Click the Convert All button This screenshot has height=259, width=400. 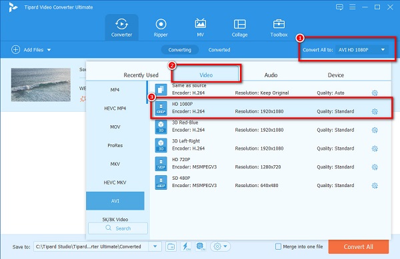(x=359, y=246)
